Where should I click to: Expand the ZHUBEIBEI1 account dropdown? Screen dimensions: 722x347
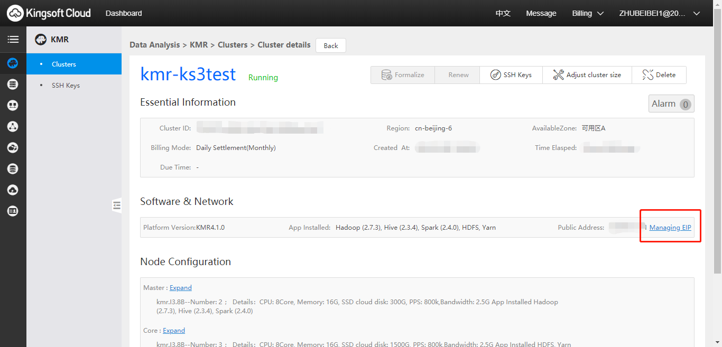(x=660, y=13)
